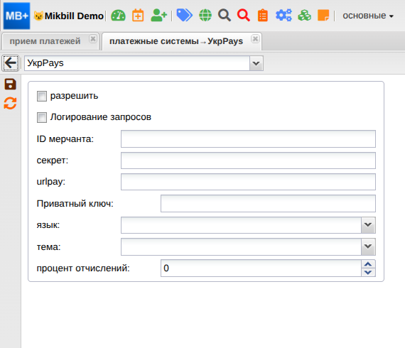405x348 pixels.
Task: Close the "платежные системы→УкрPays" tab
Action: 255,39
